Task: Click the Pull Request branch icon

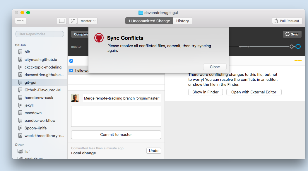Action: pos(277,21)
